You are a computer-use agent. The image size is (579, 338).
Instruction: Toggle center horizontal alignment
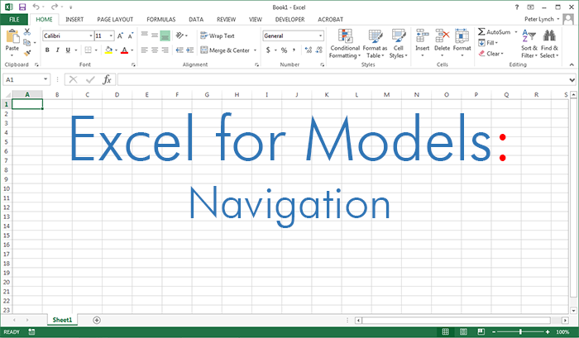pos(155,50)
